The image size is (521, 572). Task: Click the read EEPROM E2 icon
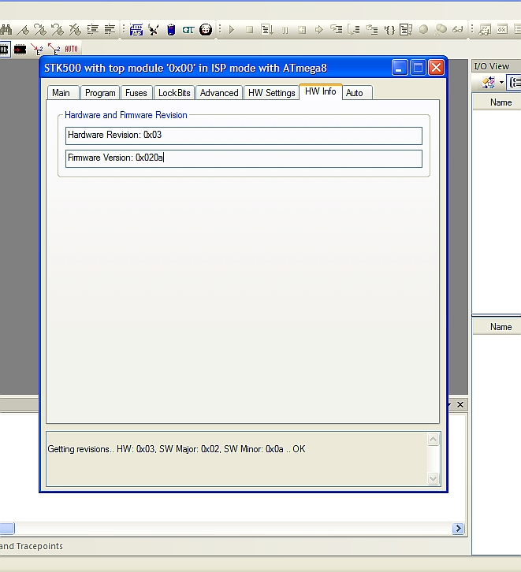[54, 49]
